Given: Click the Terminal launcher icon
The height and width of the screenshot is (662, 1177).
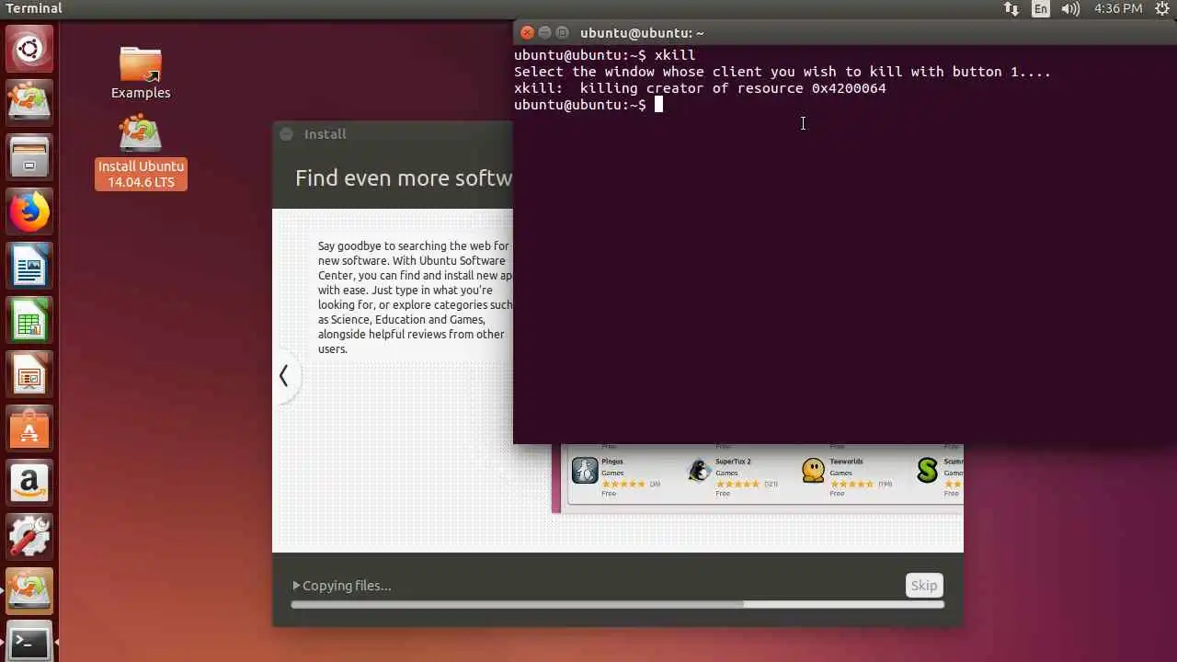Looking at the screenshot, I should point(29,643).
